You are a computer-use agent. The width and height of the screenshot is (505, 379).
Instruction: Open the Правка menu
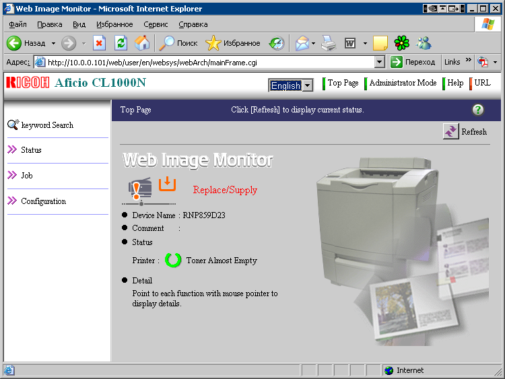pyautogui.click(x=50, y=24)
